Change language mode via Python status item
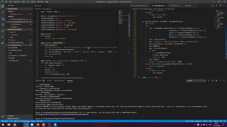Viewport: 227px width, 127px height. click(216, 121)
